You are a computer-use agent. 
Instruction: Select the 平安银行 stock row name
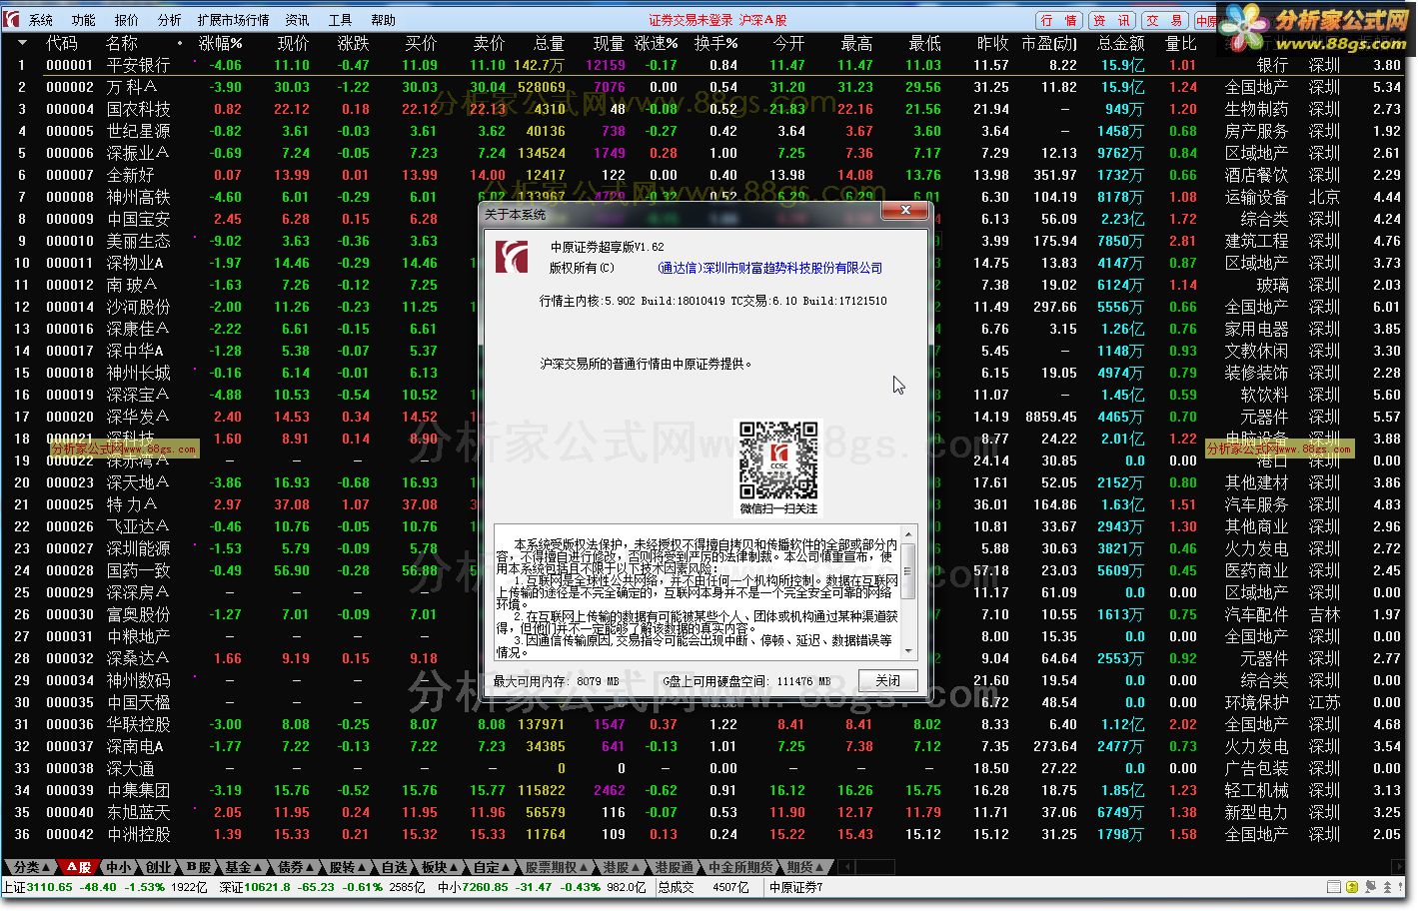coord(138,65)
